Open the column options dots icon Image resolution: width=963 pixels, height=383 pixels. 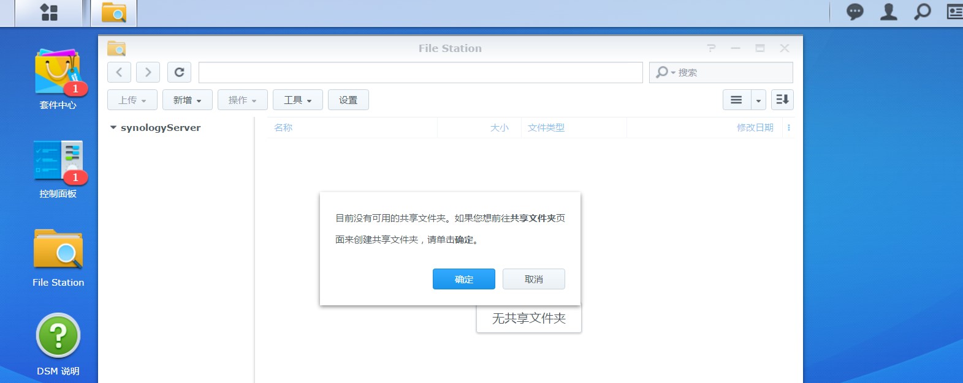click(x=789, y=127)
